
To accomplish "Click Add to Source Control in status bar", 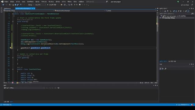I will 183,105.
